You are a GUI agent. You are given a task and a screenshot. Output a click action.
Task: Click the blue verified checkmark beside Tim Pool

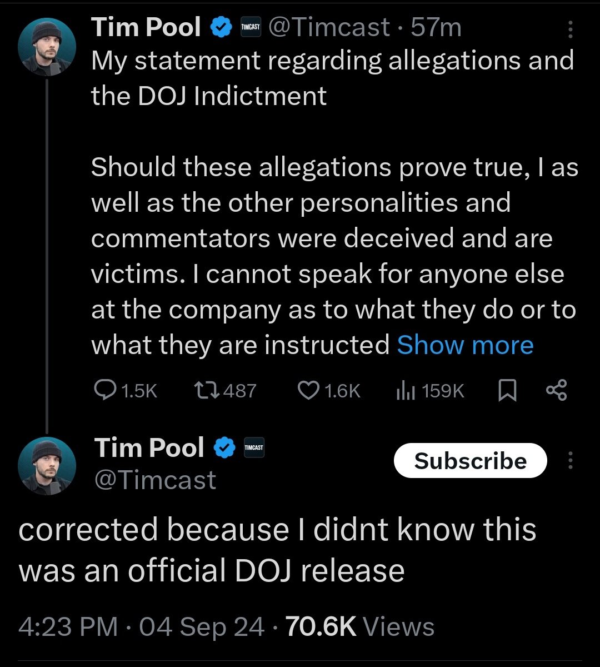(221, 26)
